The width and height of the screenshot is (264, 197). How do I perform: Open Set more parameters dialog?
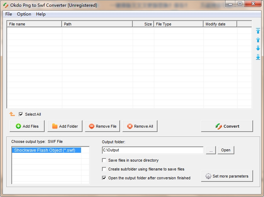point(227,176)
